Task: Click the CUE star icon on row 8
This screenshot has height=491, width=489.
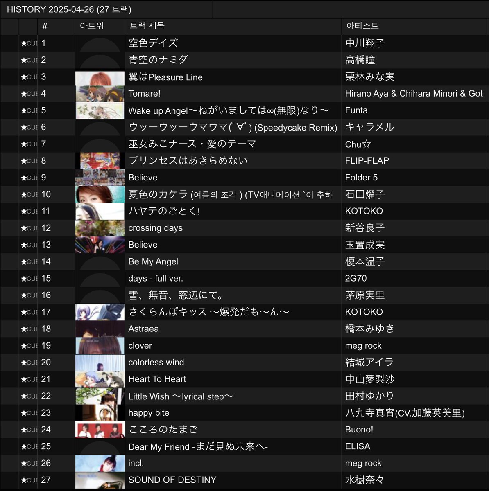Action: point(24,161)
